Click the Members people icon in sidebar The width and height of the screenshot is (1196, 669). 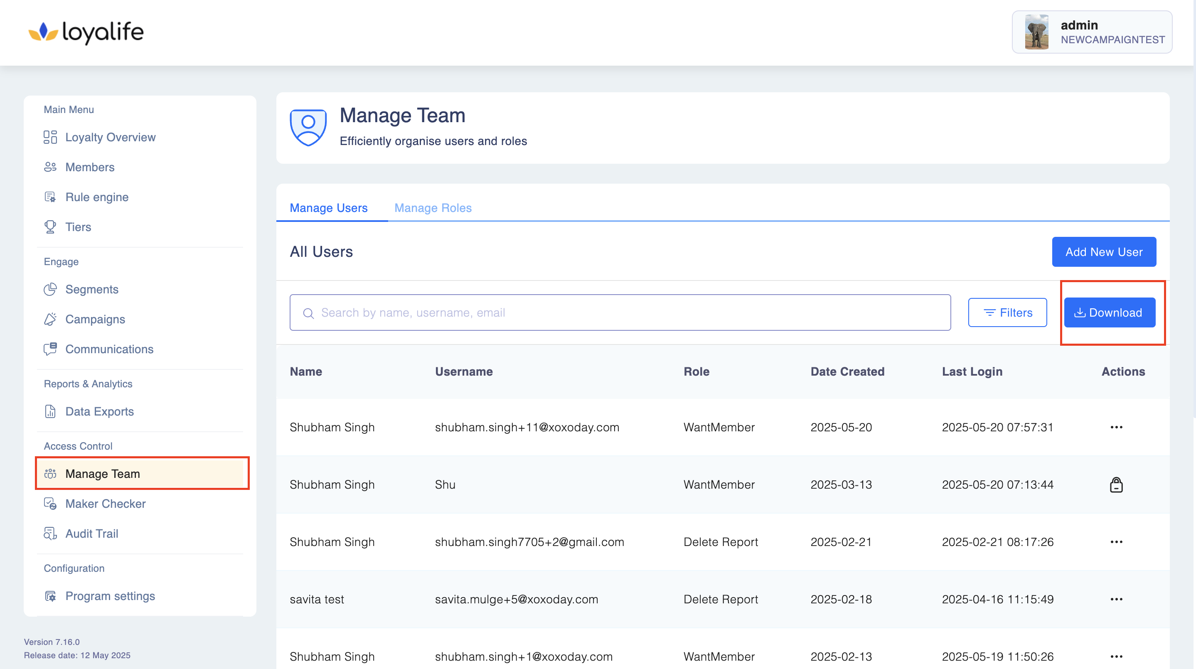(50, 167)
